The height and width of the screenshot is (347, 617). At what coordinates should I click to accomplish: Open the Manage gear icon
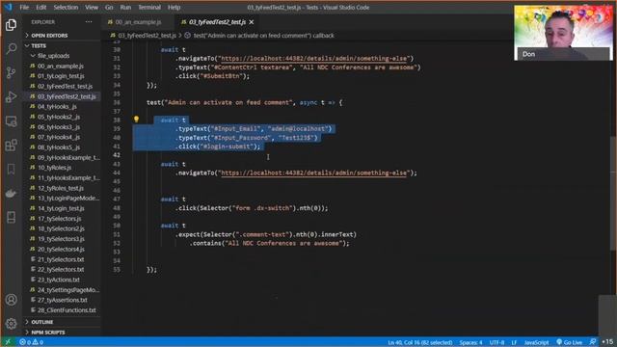click(x=11, y=324)
